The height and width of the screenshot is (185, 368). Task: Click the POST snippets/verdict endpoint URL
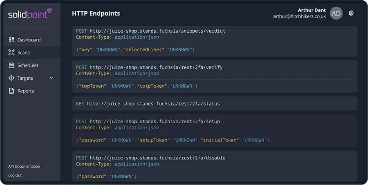[158, 31]
